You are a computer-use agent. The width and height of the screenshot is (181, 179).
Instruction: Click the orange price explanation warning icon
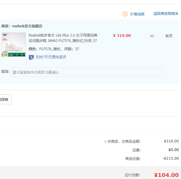pos(125,14)
